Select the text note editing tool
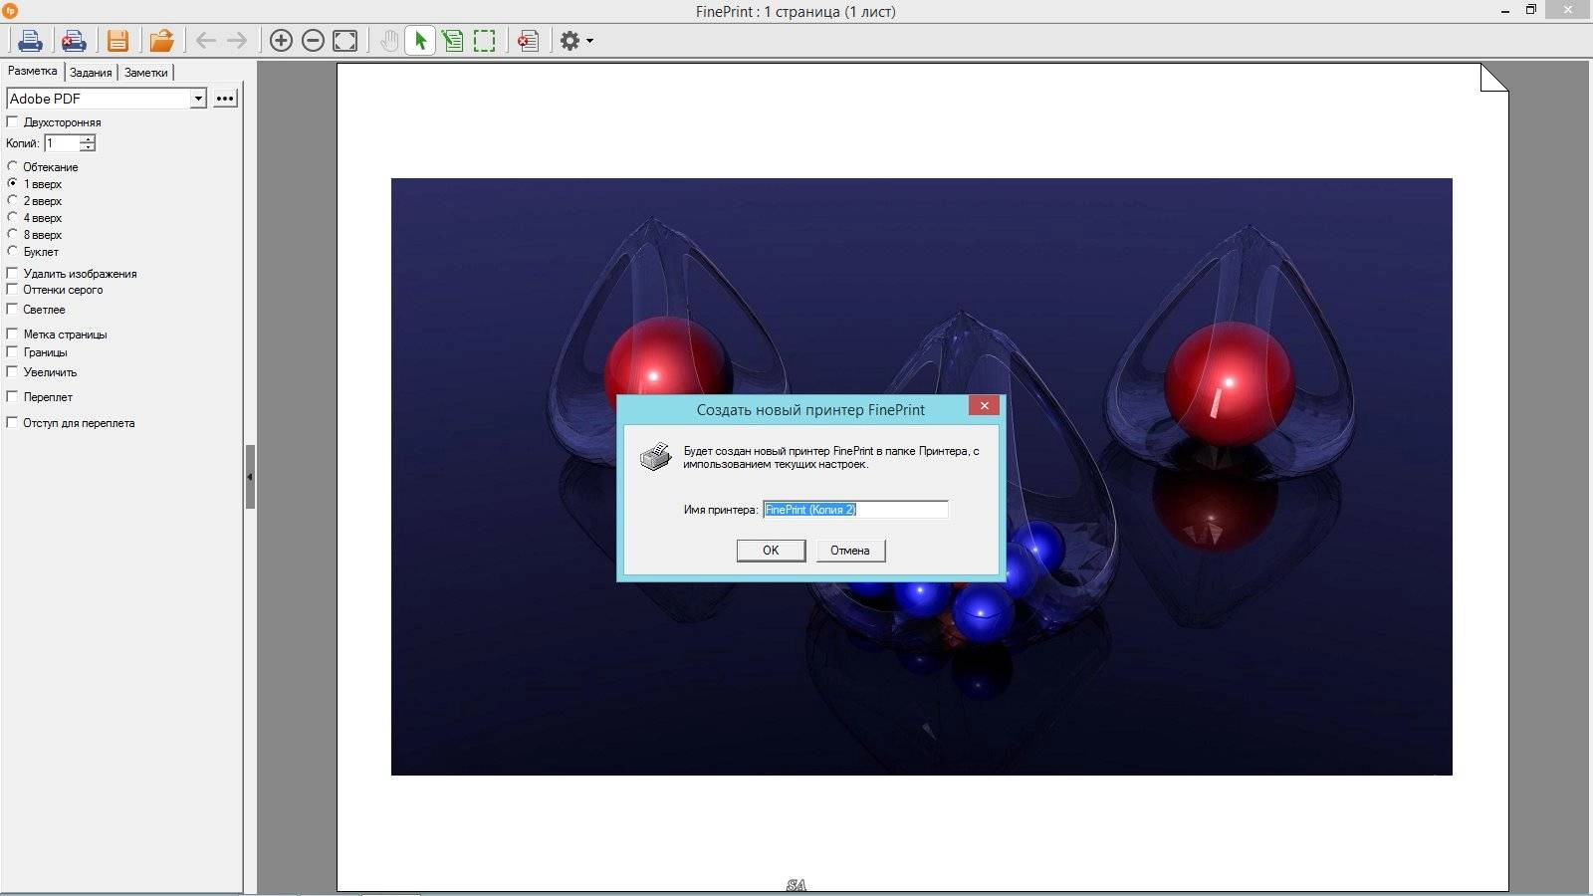 (x=453, y=41)
